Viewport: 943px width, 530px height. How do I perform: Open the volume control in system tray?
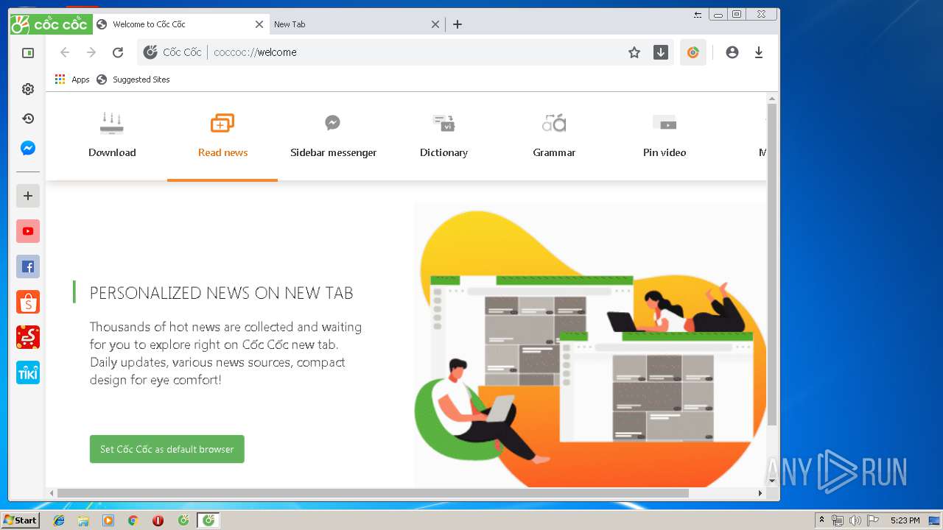pyautogui.click(x=855, y=520)
